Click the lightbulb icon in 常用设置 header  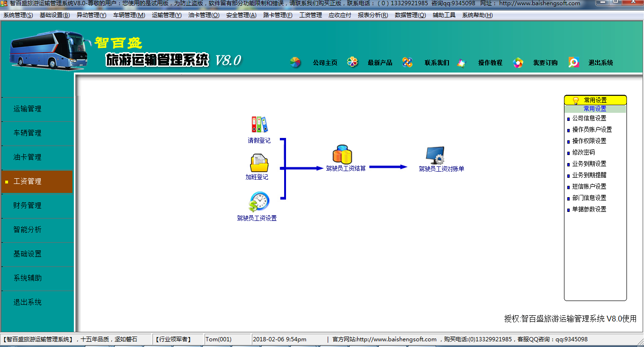pyautogui.click(x=576, y=100)
